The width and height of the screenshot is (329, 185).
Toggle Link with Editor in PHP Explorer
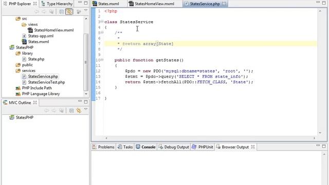click(69, 11)
